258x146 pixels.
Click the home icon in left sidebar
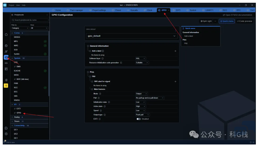click(6, 34)
